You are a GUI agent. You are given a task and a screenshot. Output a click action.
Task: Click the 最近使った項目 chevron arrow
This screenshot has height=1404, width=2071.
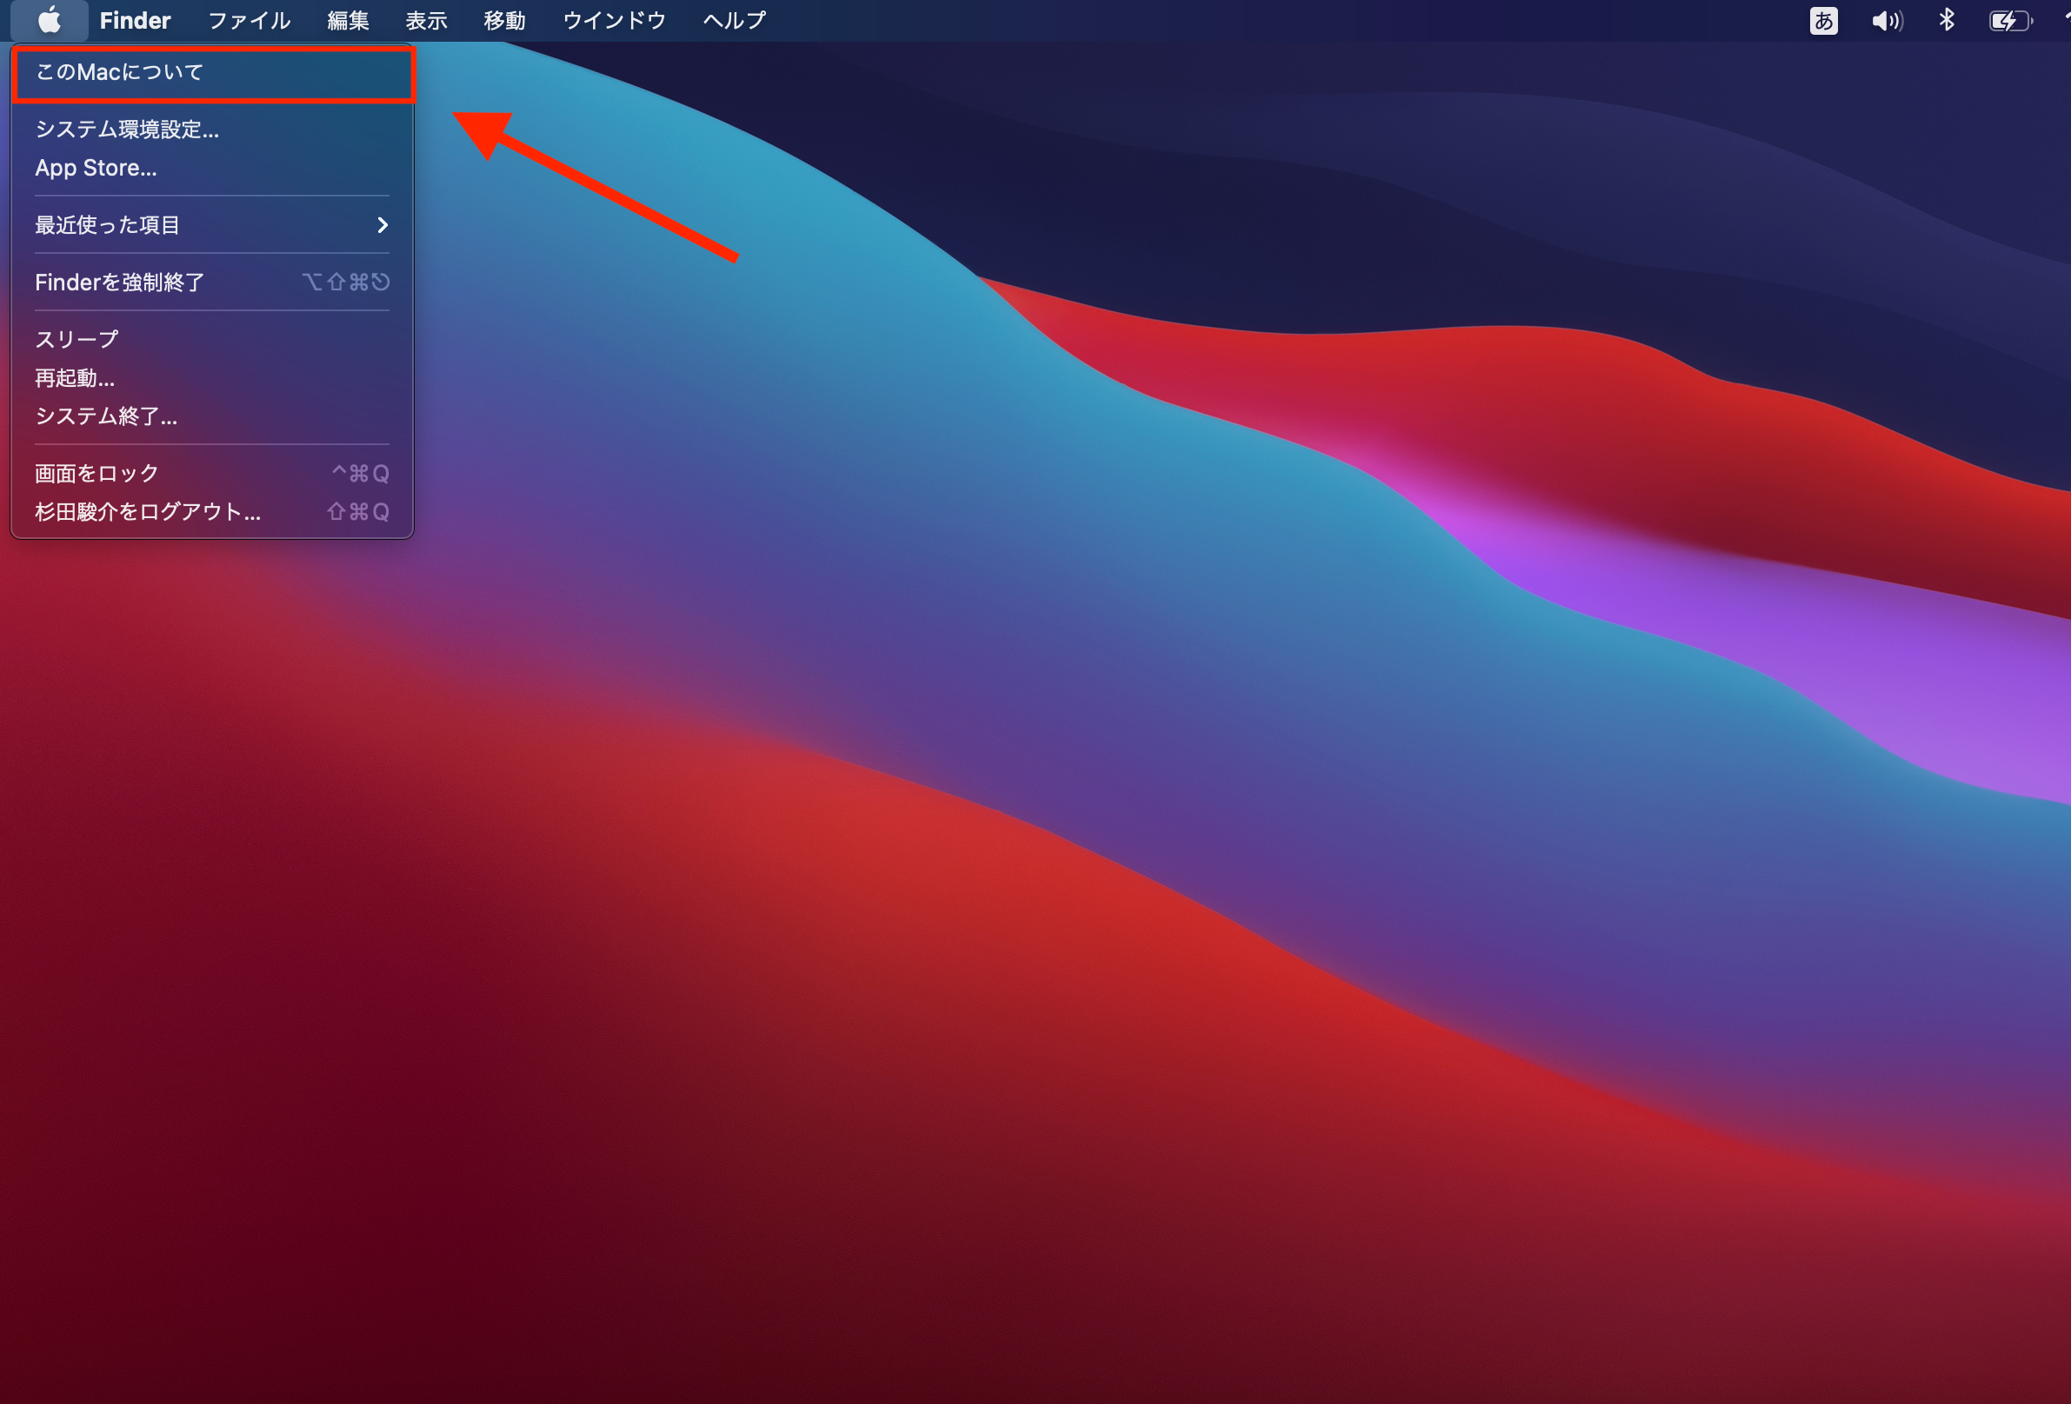pos(383,224)
